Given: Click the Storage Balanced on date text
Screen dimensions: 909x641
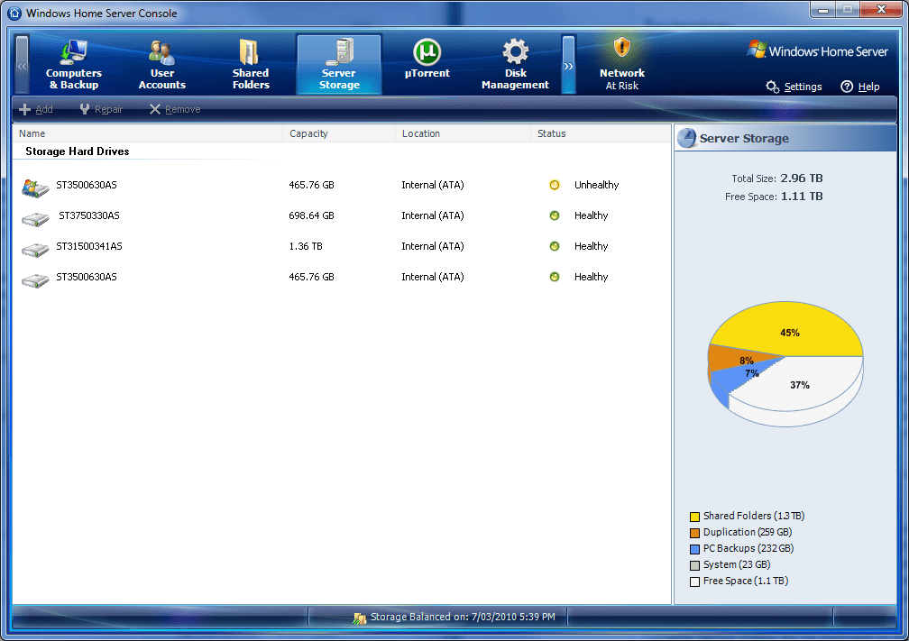Looking at the screenshot, I should point(463,617).
